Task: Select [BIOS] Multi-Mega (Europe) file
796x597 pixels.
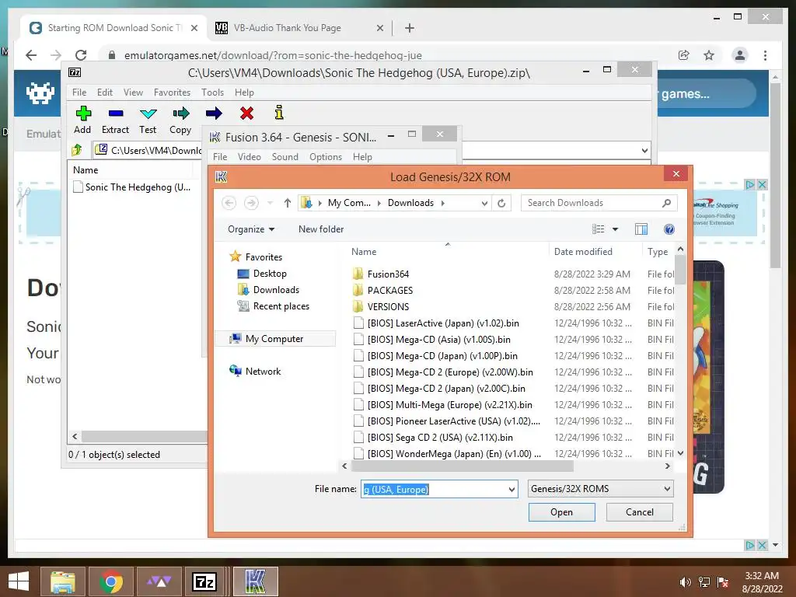Action: tap(450, 404)
